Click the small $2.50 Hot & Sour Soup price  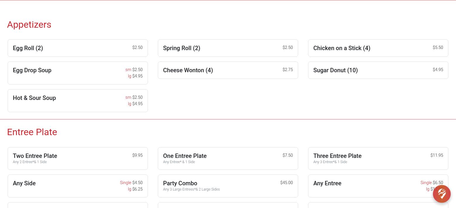pos(137,97)
